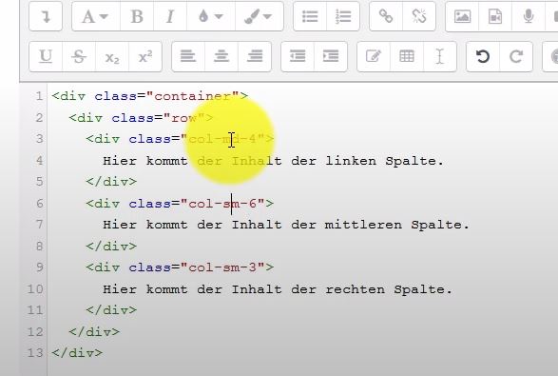Screen dimensions: 558x376
Task: Insert media using the video file icon
Action: click(495, 16)
